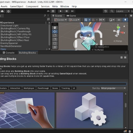Select the Rect tool
The image size is (133, 133).
[x=55, y=43]
